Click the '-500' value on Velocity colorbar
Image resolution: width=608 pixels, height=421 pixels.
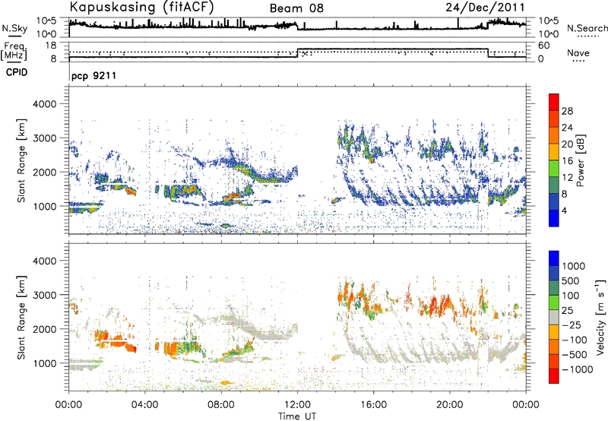pos(575,354)
